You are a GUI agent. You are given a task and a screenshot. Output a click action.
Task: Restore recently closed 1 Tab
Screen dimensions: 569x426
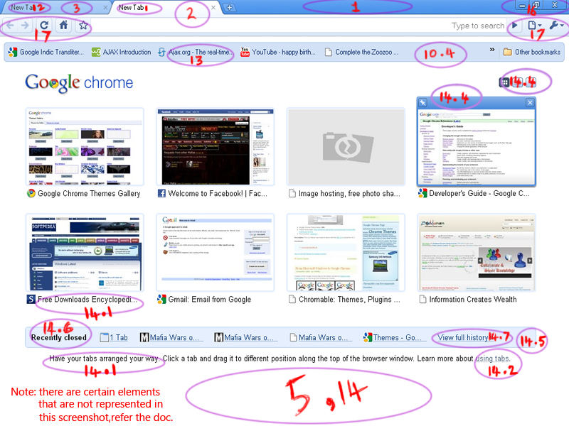[x=115, y=337]
